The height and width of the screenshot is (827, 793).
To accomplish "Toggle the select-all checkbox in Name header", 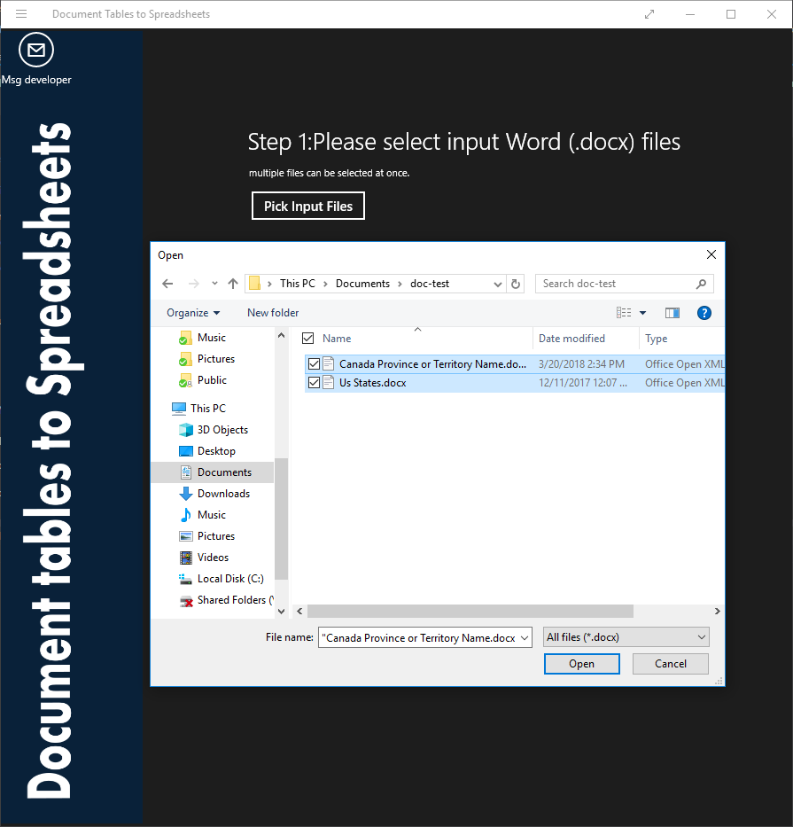I will [307, 338].
